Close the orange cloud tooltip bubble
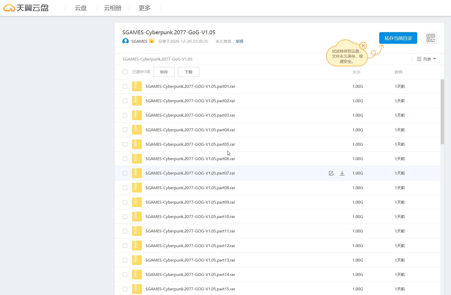Screen dimensions: 451x295 click(363, 46)
